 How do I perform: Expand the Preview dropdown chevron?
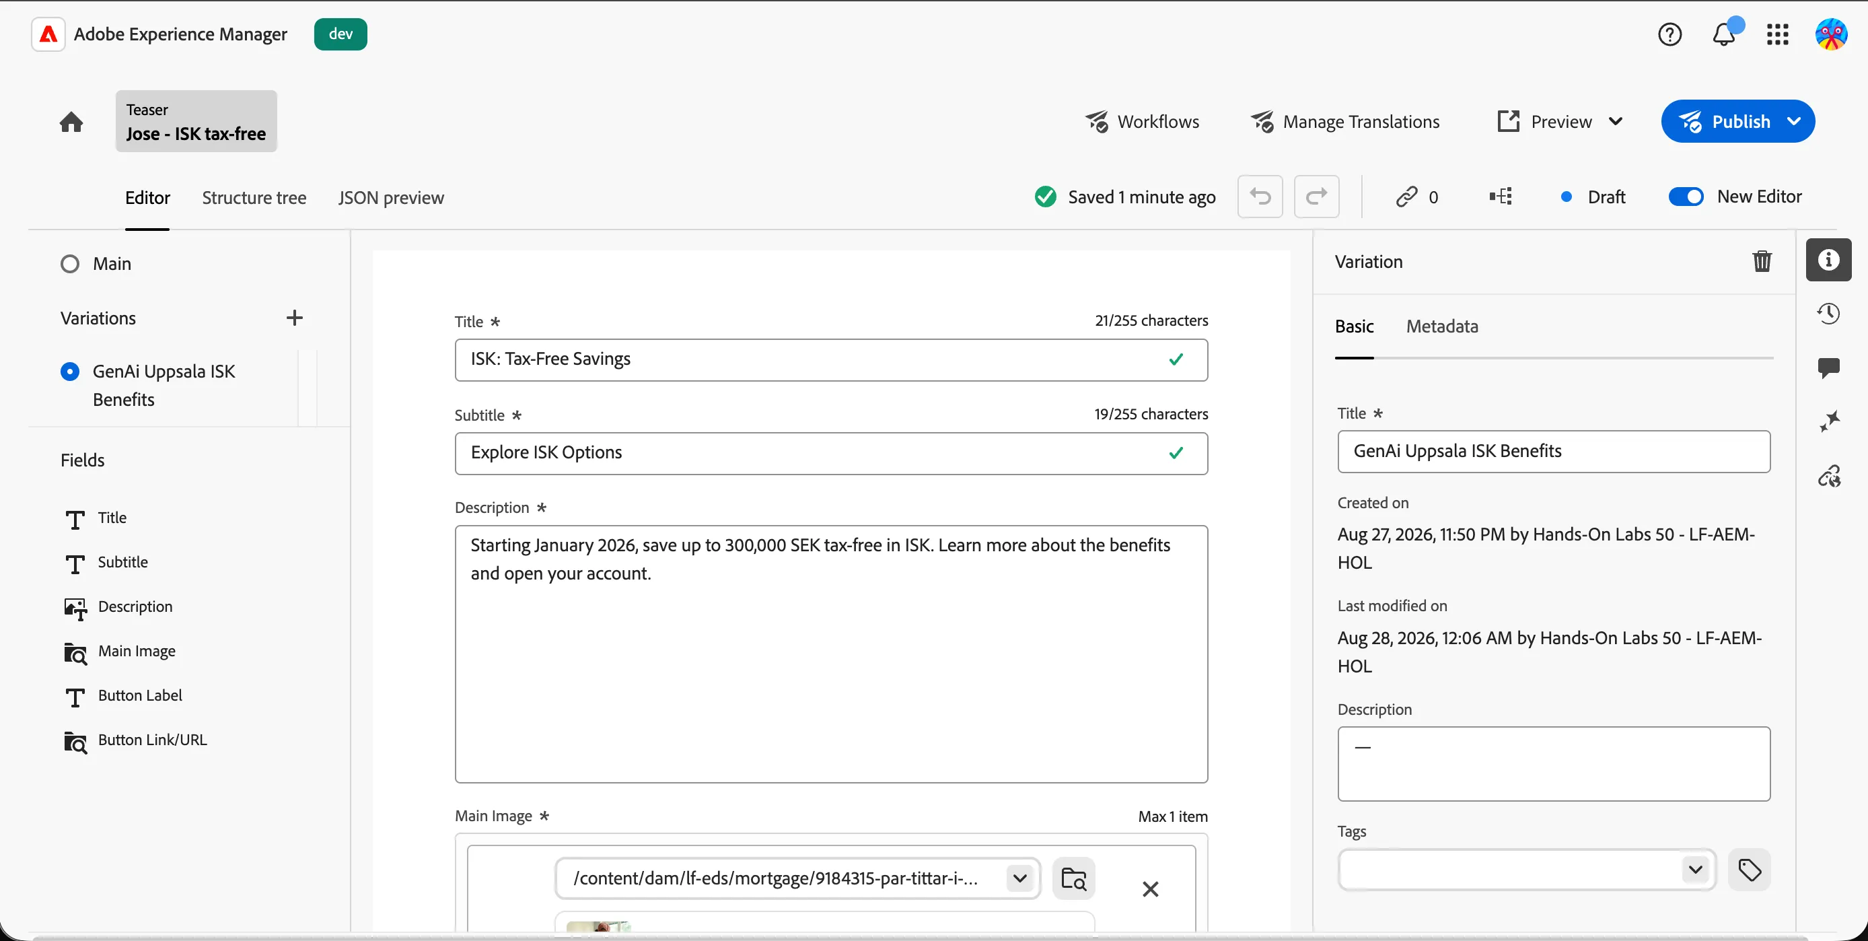(1616, 121)
